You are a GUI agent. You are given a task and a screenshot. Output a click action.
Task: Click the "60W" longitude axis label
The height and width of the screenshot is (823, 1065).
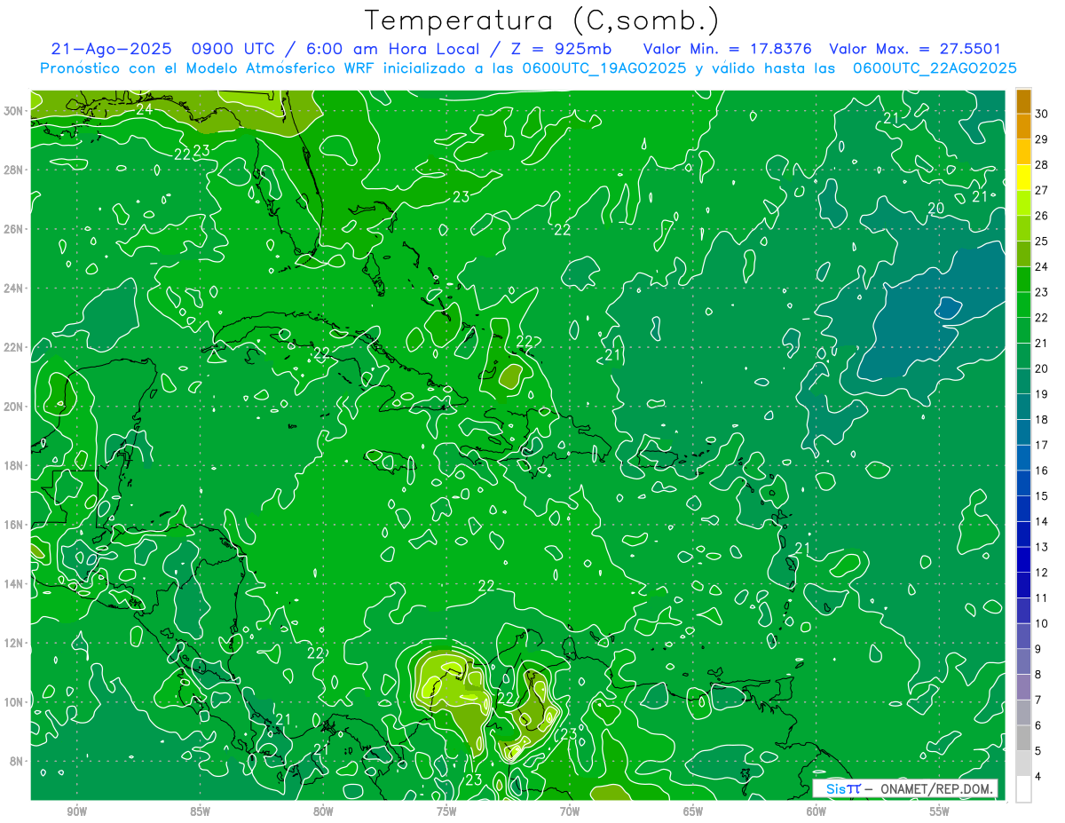pos(816,811)
